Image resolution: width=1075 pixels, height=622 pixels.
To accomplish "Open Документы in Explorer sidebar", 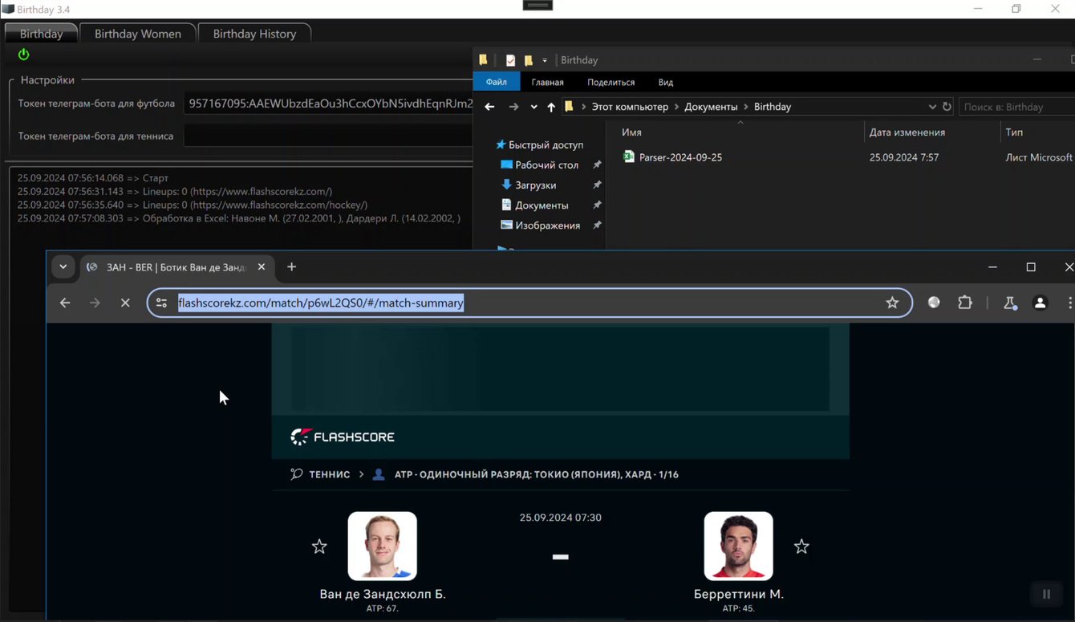I will pos(533,205).
